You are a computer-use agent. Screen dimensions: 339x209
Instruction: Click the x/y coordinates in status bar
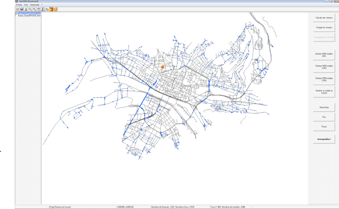(x=125, y=207)
